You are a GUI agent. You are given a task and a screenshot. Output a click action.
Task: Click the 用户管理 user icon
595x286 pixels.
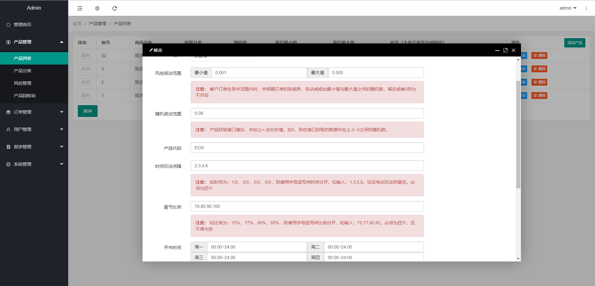(8, 129)
